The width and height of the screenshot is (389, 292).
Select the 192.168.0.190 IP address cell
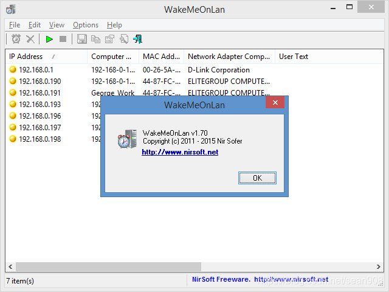[40, 81]
